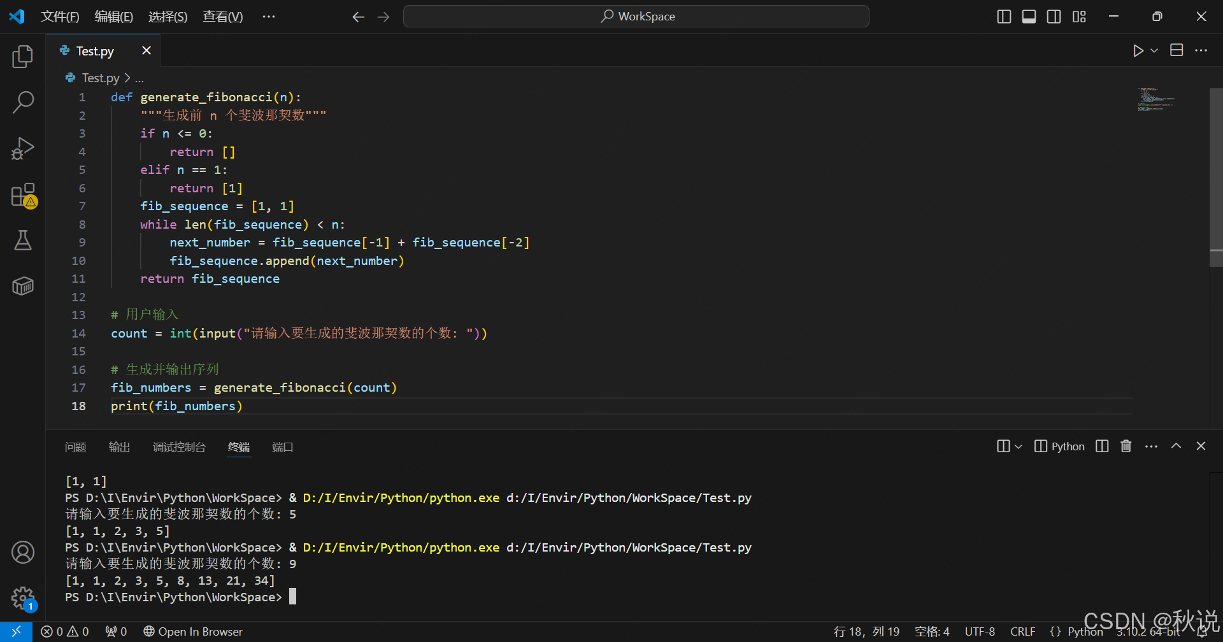Open the Explorer view in activity bar
The image size is (1223, 642).
tap(23, 57)
